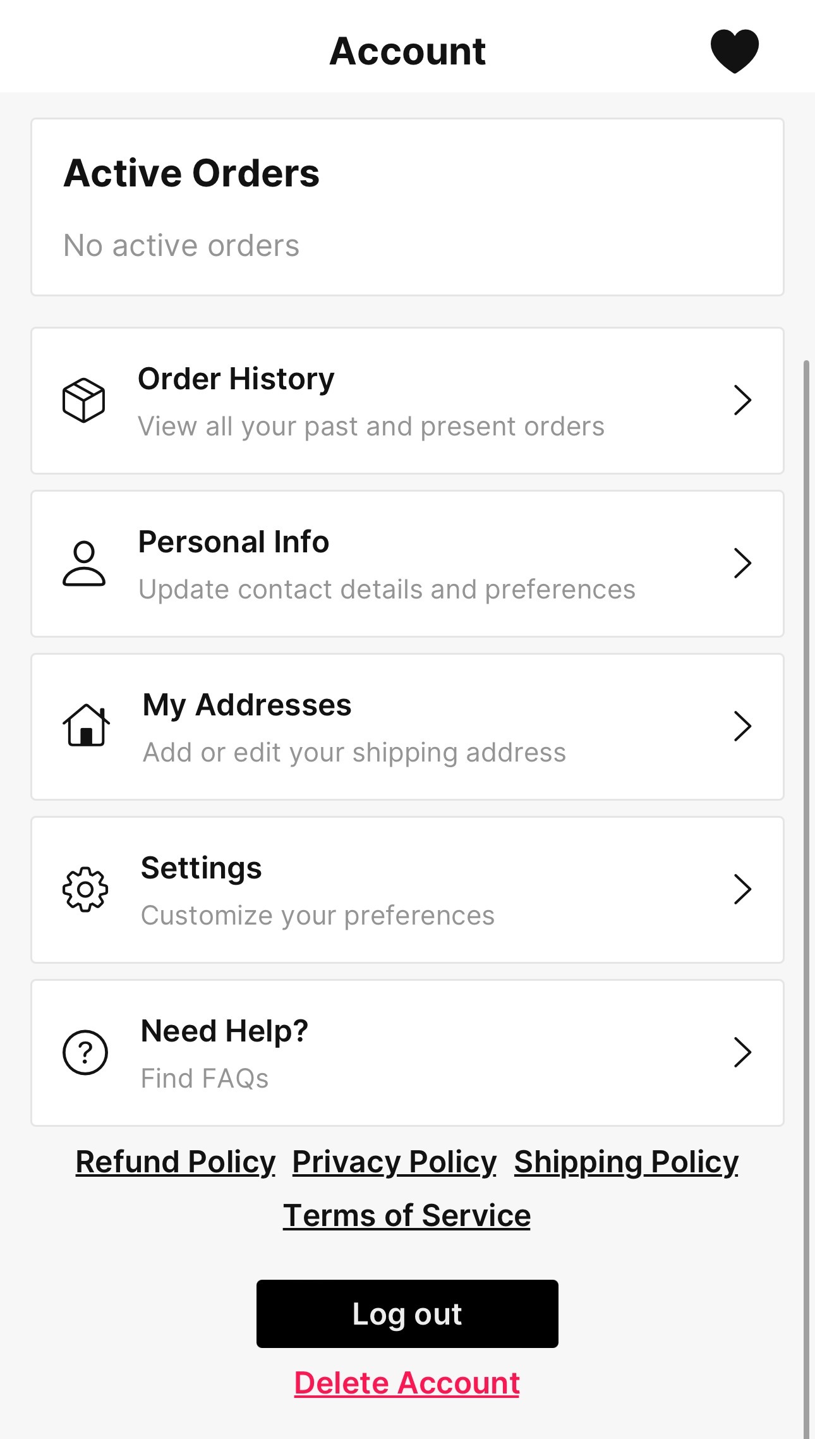This screenshot has height=1439, width=815.
Task: View the Privacy Policy link
Action: click(x=394, y=1162)
